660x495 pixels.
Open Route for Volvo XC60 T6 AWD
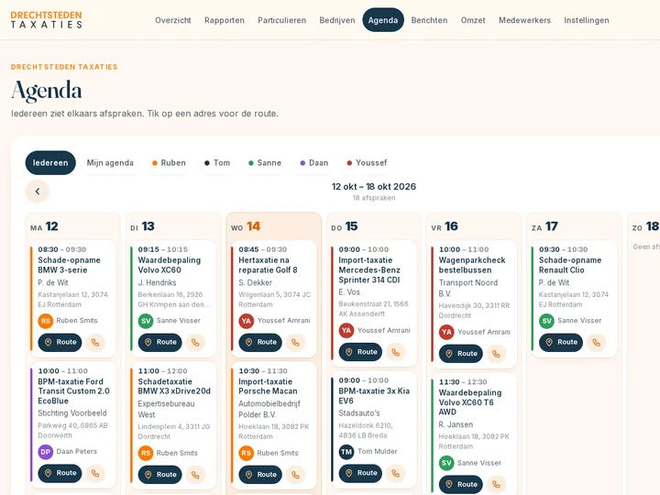[x=461, y=485]
